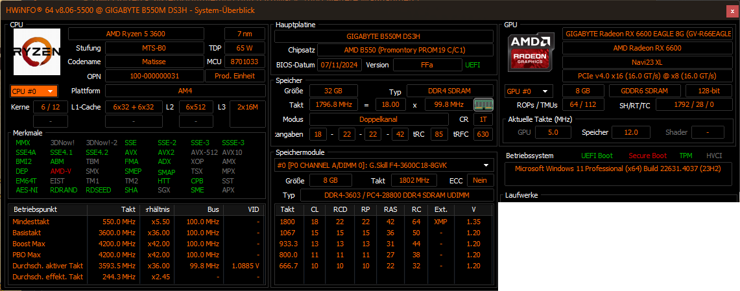Select the MTS-B0 stepping value

154,48
